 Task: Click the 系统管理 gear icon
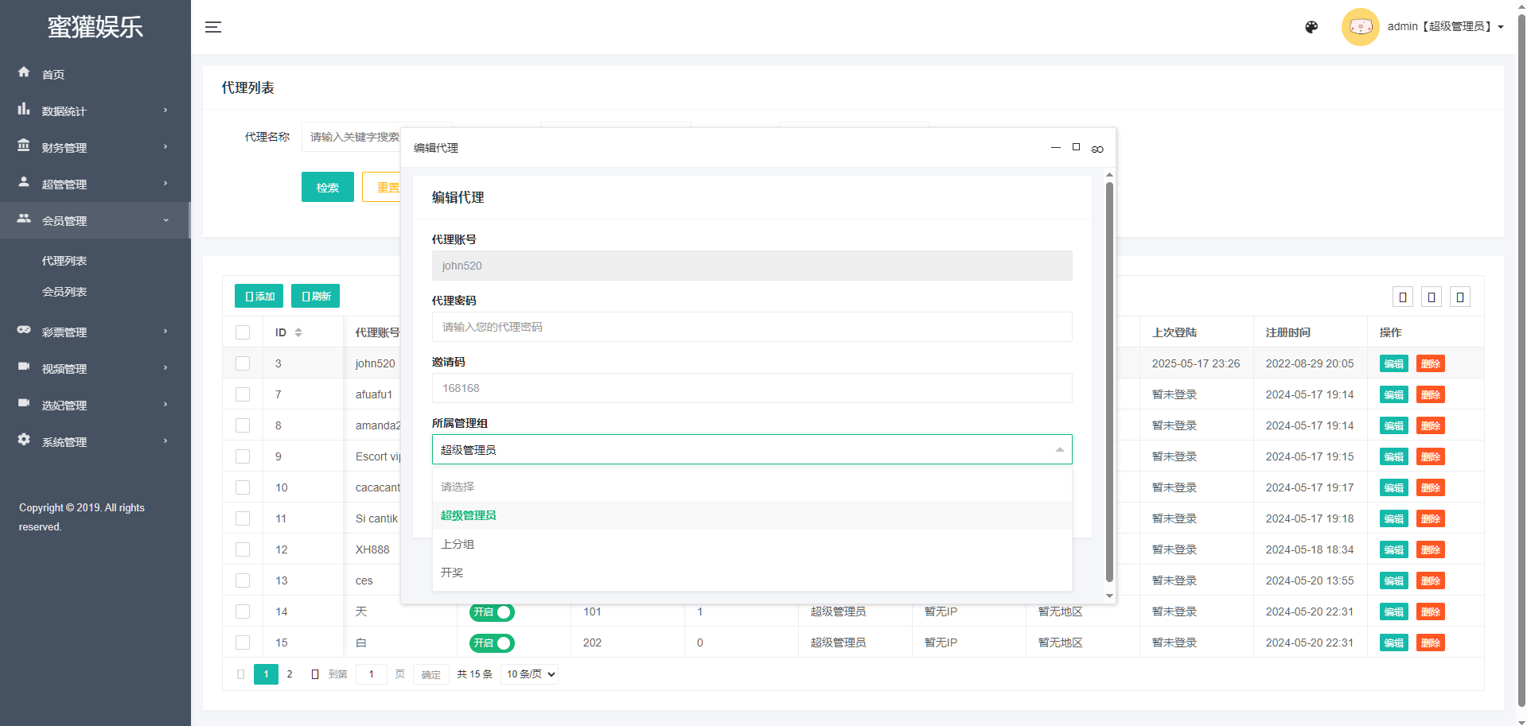click(x=24, y=440)
